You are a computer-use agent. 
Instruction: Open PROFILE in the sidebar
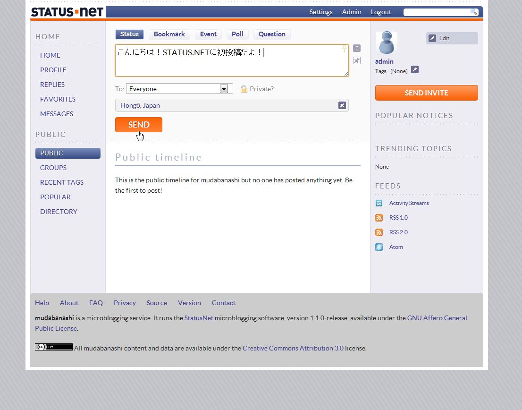(x=53, y=70)
